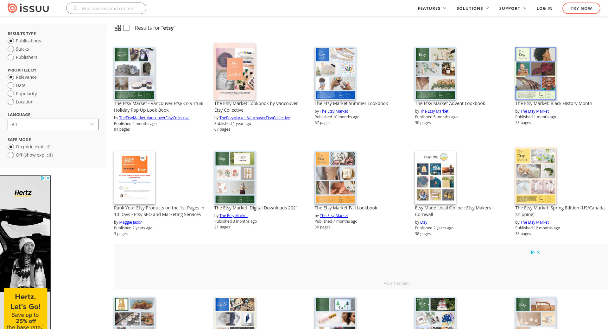Open the Support menu
Viewport: 608px width, 329px height.
coord(513,8)
